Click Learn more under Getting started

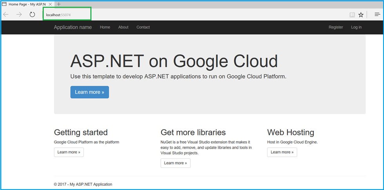point(69,152)
